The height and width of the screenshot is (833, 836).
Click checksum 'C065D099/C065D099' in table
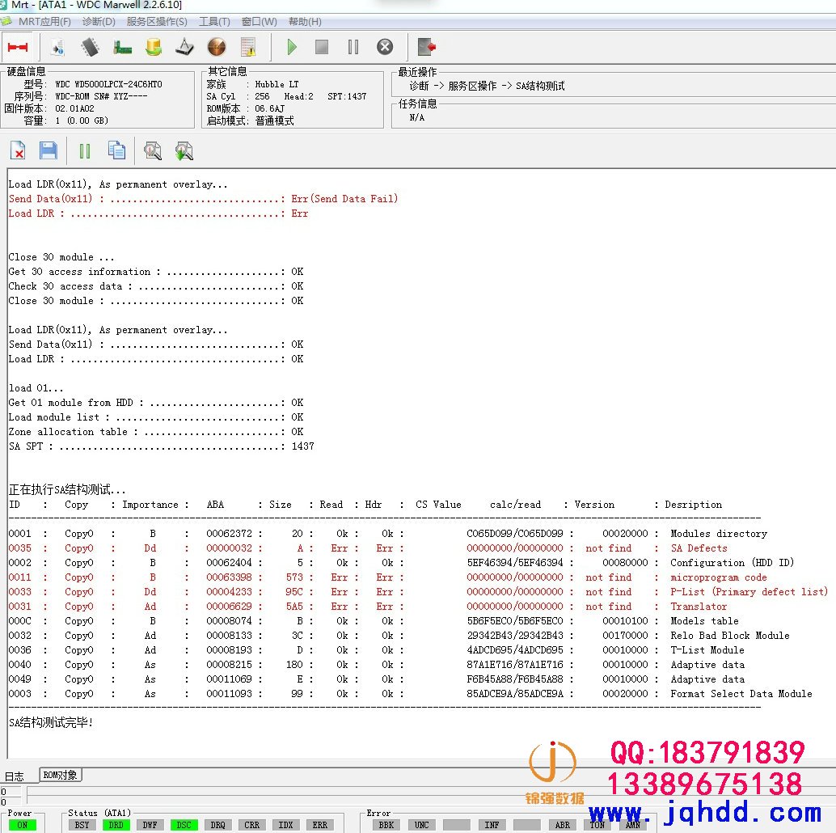pos(514,534)
